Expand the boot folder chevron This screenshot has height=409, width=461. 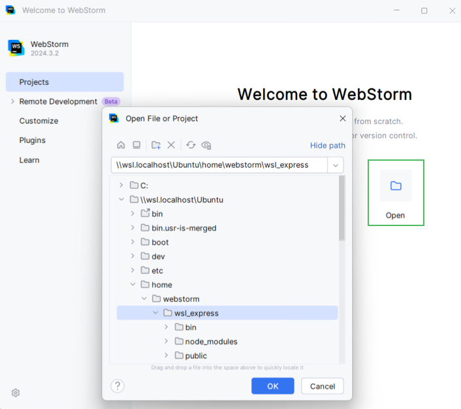point(133,242)
